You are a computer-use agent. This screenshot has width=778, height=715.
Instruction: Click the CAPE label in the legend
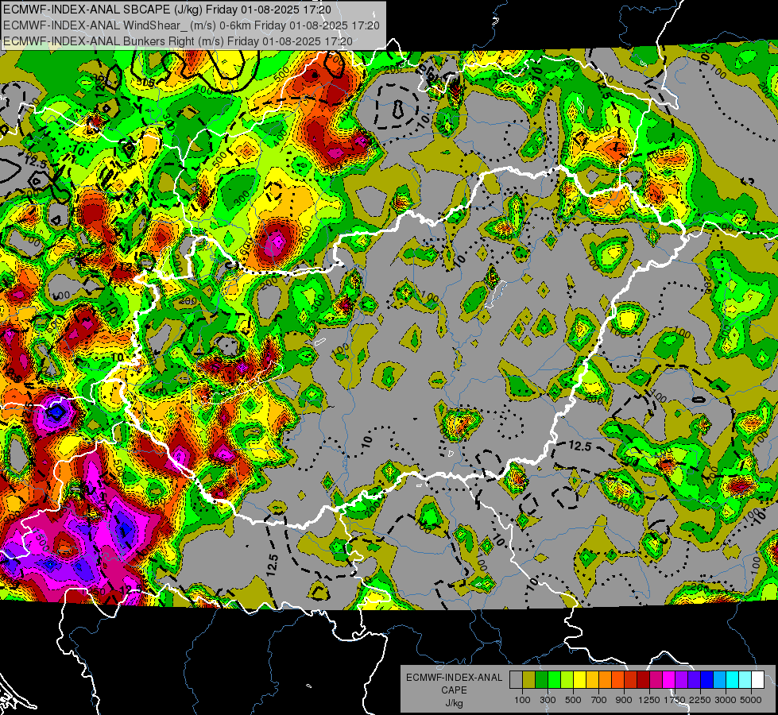[x=454, y=690]
